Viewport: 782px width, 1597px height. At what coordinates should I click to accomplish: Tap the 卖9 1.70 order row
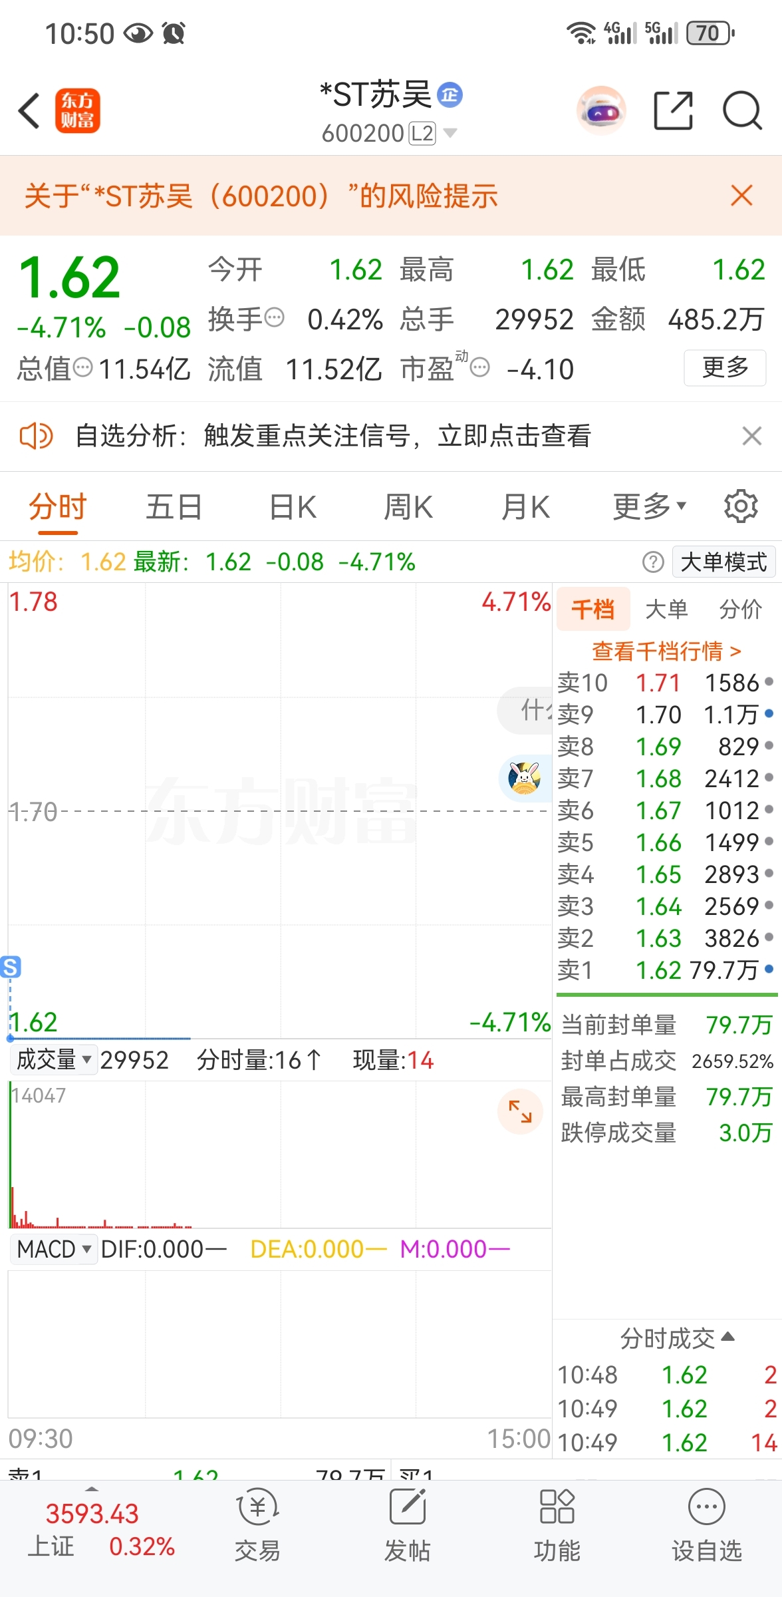point(666,715)
